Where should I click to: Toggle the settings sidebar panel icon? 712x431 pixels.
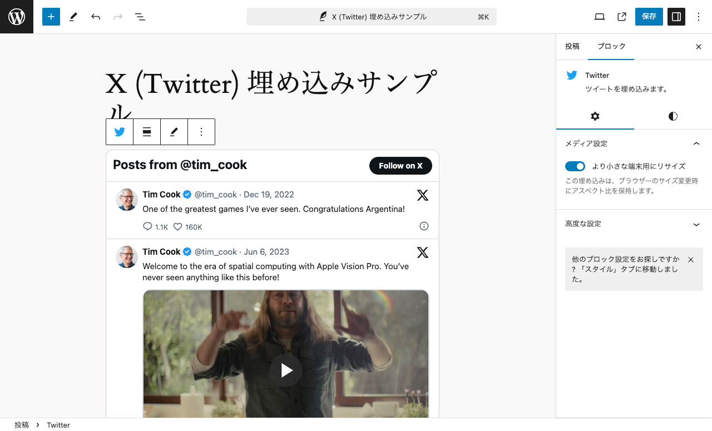pyautogui.click(x=676, y=17)
